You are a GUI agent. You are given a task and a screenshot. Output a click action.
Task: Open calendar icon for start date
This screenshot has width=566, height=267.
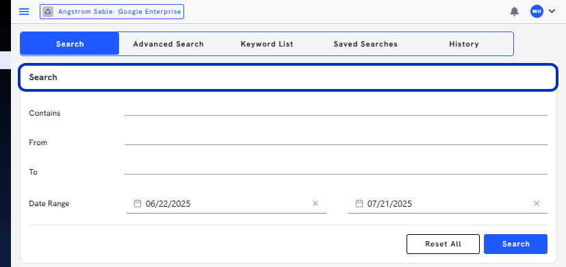tap(137, 203)
